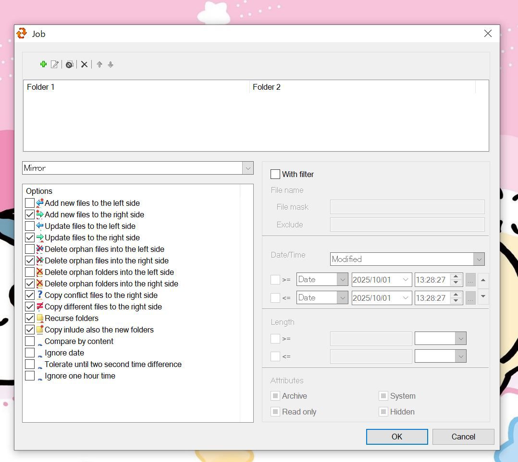Enable the With filter checkbox
Image resolution: width=518 pixels, height=462 pixels.
275,174
